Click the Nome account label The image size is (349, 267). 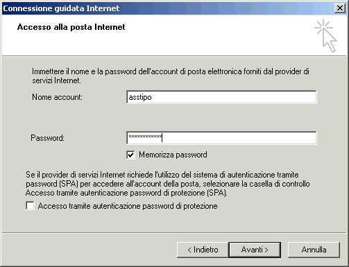click(x=57, y=97)
